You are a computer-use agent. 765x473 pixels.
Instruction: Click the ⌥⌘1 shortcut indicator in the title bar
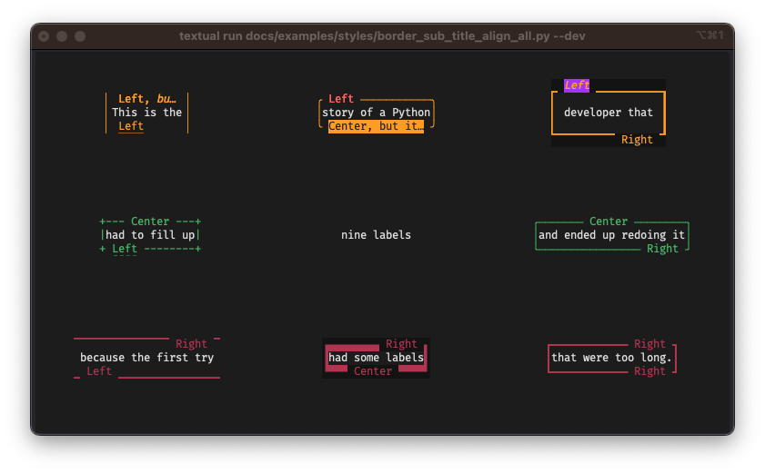point(710,35)
